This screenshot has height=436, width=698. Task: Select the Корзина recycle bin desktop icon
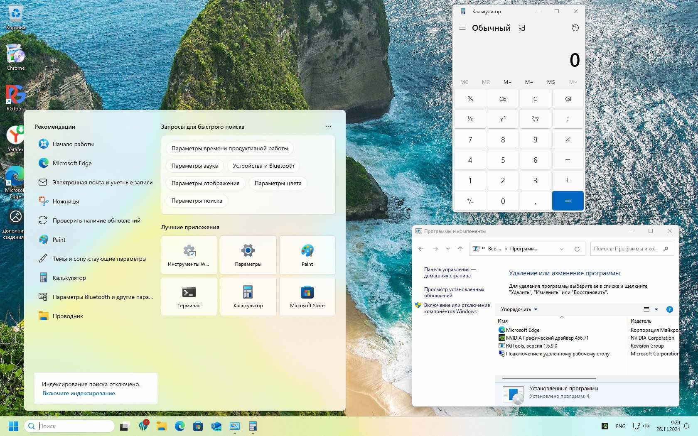[15, 18]
